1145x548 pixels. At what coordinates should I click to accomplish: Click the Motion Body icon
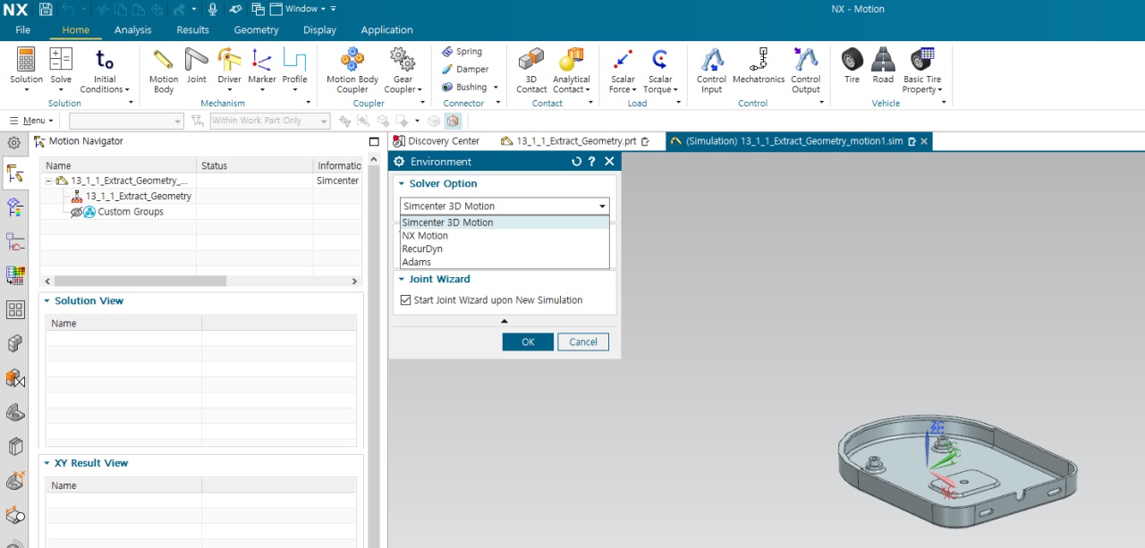164,61
